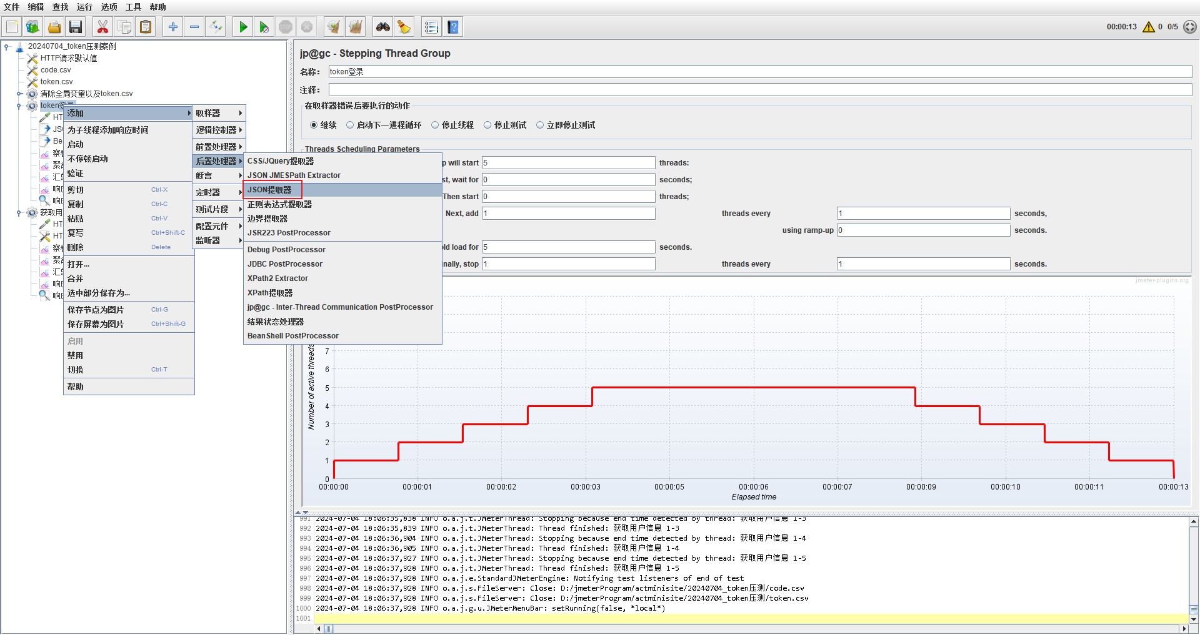Select 正则表达式提取器 menu entry

279,204
